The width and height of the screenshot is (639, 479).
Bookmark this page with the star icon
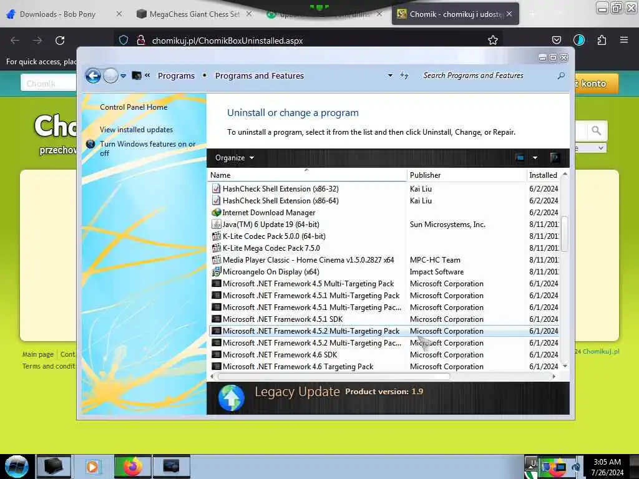pos(493,41)
